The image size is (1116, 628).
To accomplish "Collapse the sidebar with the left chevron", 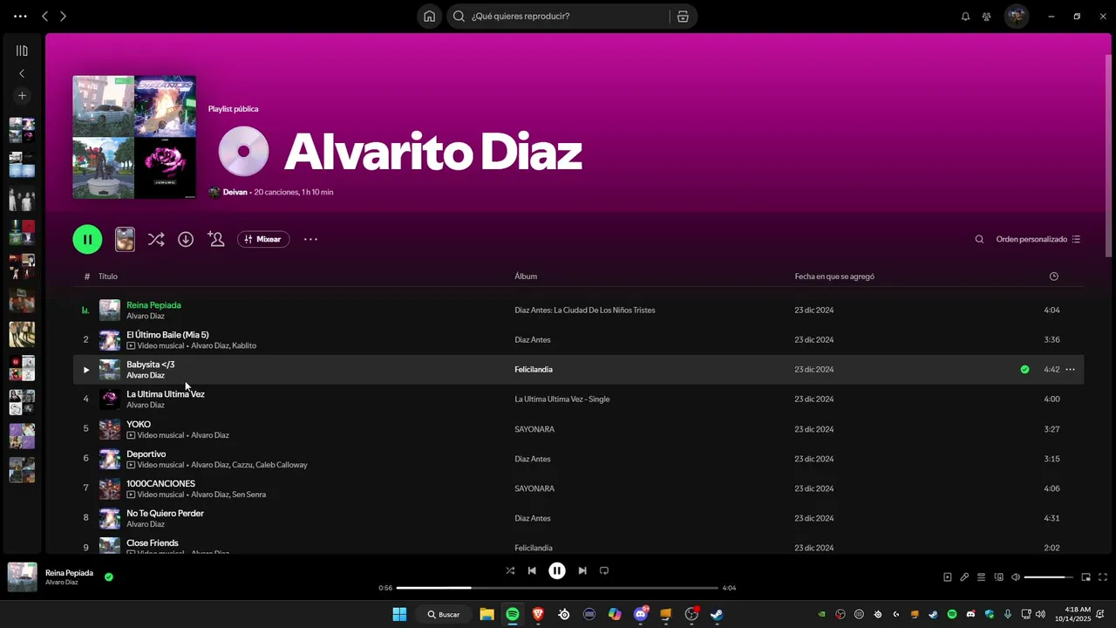I will coord(22,73).
